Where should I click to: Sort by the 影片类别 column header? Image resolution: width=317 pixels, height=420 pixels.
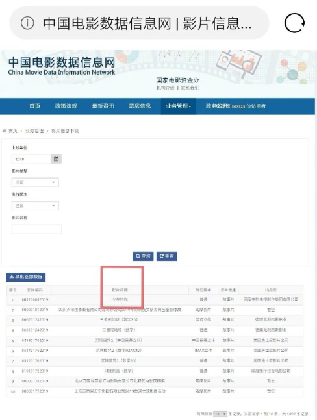229,290
